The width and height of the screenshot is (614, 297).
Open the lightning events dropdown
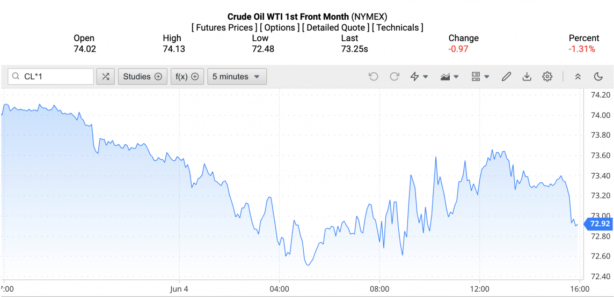pos(419,77)
